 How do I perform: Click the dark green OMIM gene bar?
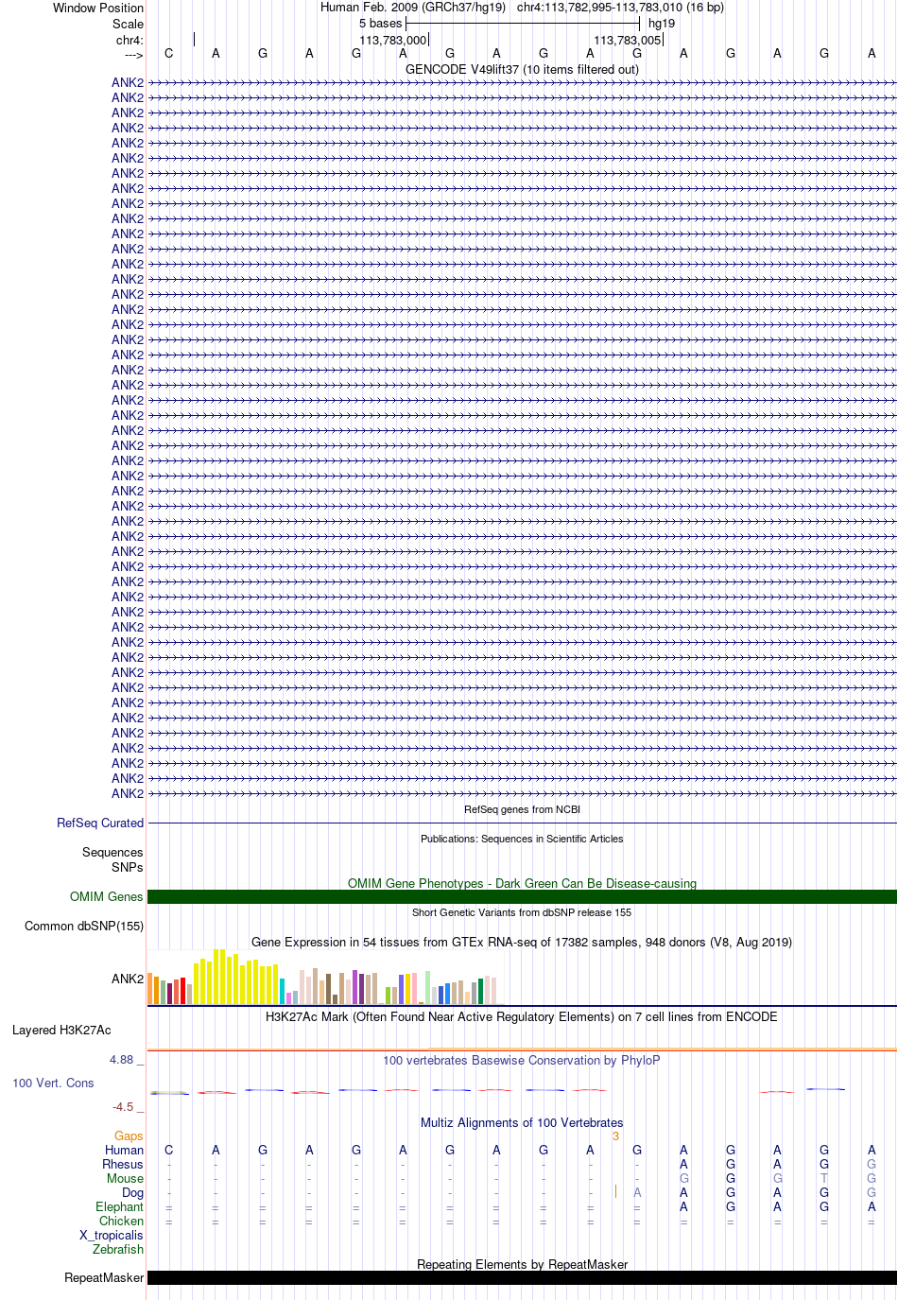pyautogui.click(x=522, y=896)
